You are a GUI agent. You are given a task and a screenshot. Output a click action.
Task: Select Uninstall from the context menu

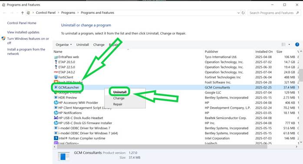coord(120,92)
